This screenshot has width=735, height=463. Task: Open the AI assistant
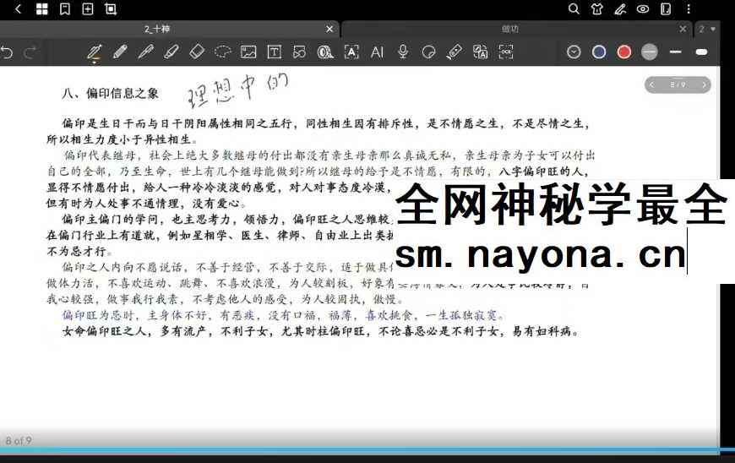coord(378,52)
